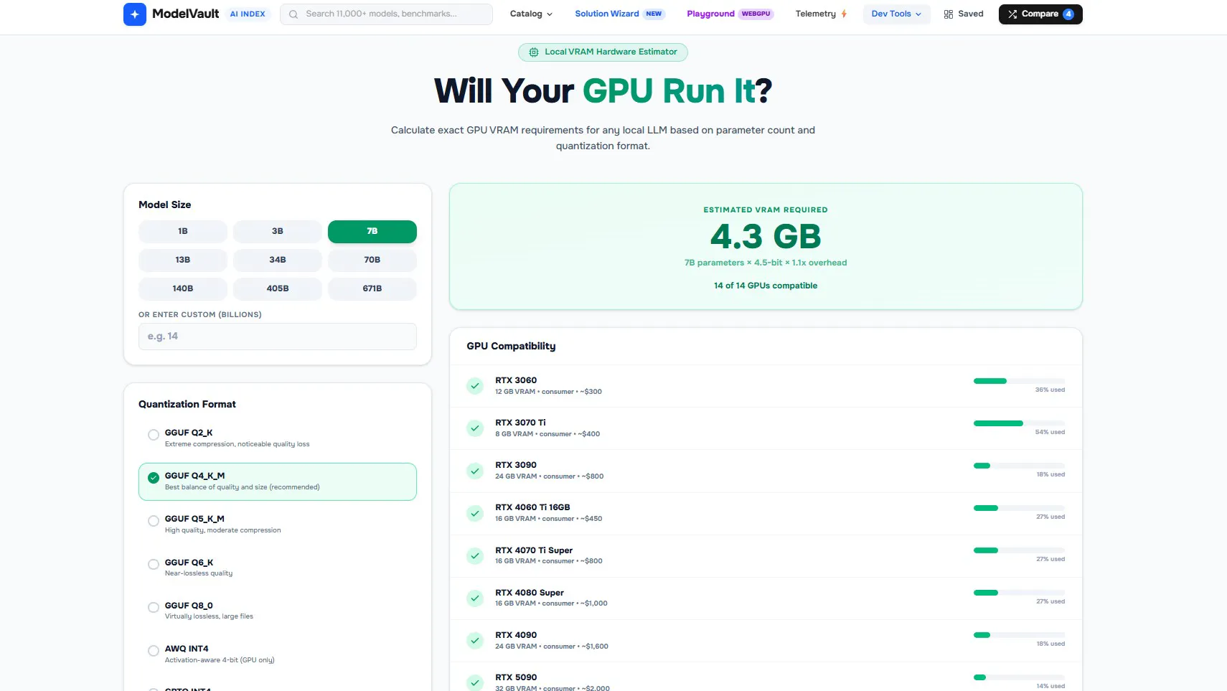Click the check icon for RTX 4060 Ti 16GB

[x=475, y=513]
